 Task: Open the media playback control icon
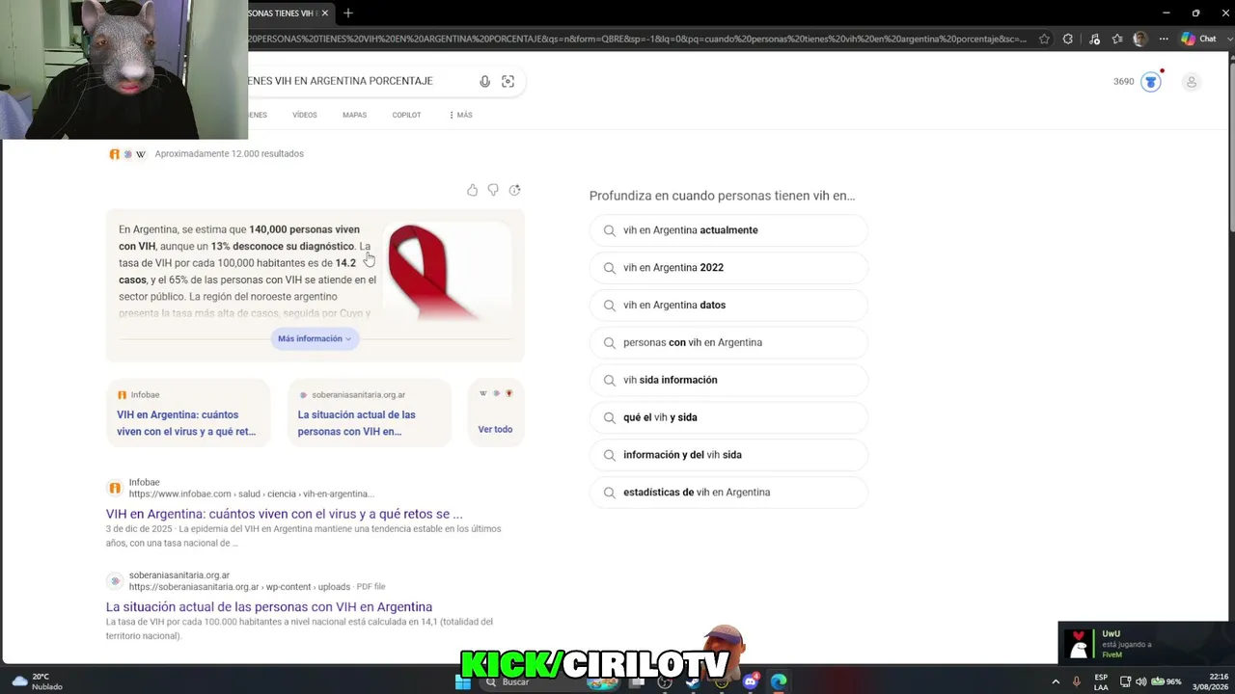pos(1094,40)
